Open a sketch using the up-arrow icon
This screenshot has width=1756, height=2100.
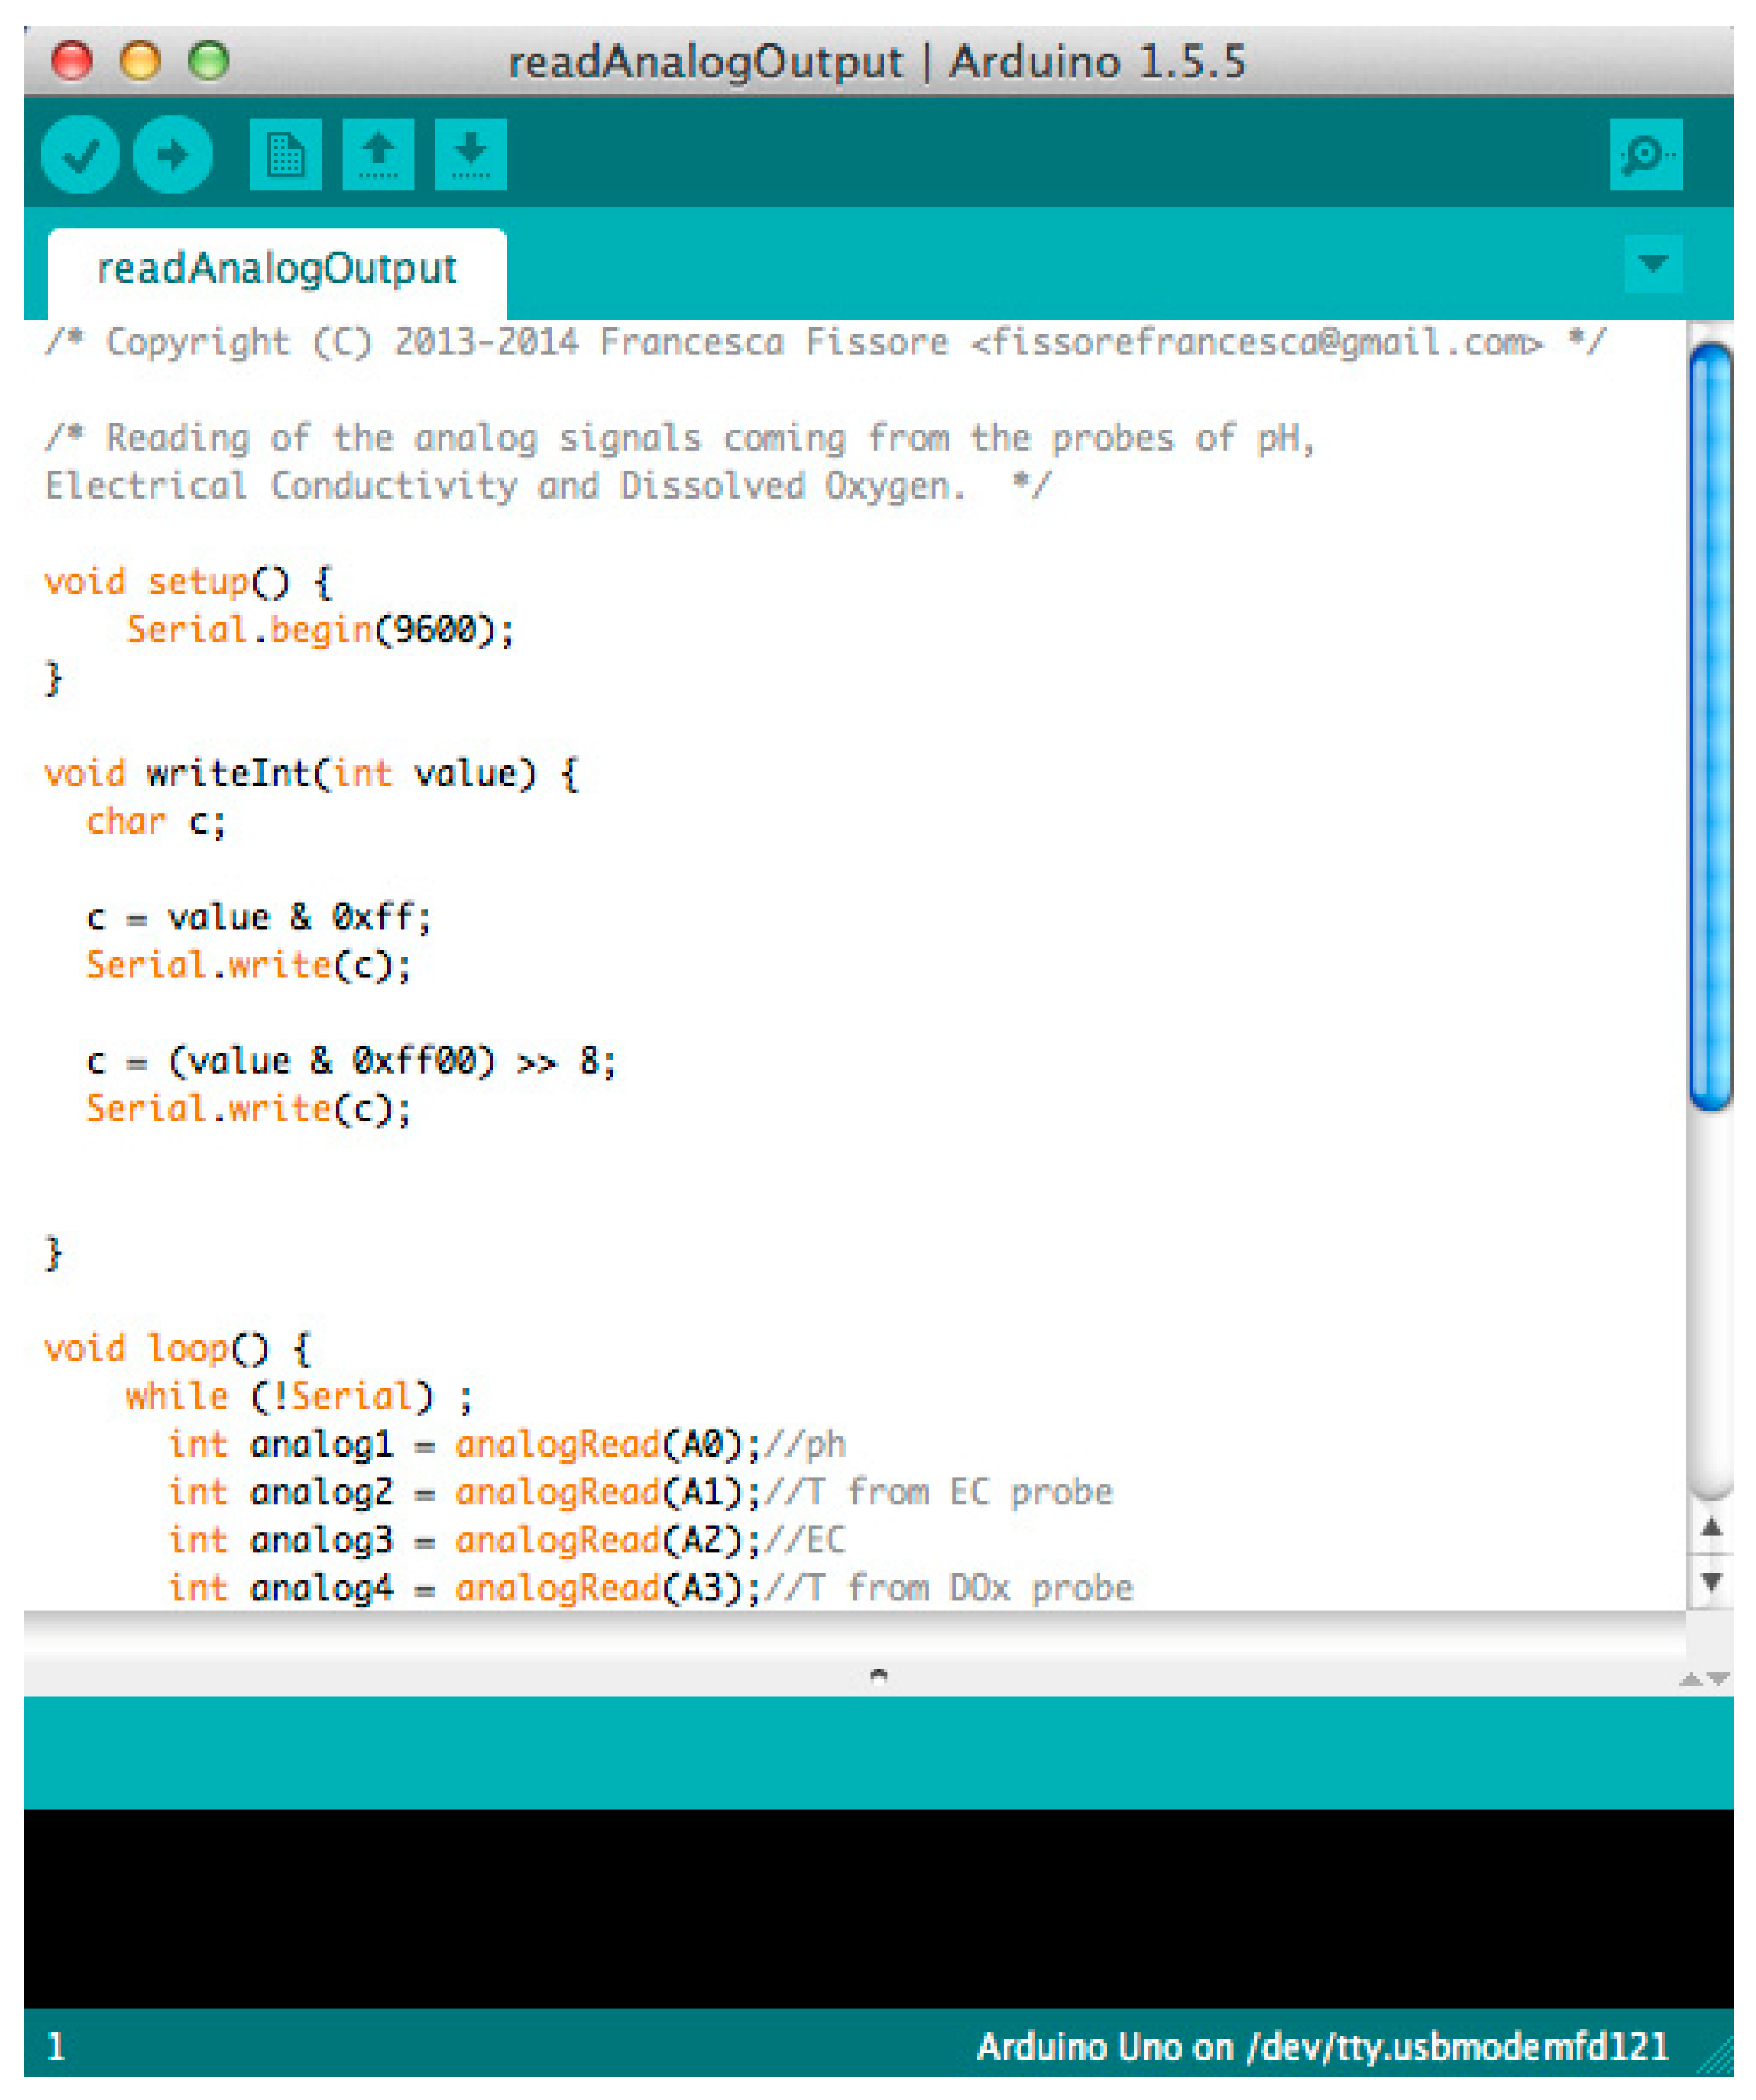(x=378, y=155)
